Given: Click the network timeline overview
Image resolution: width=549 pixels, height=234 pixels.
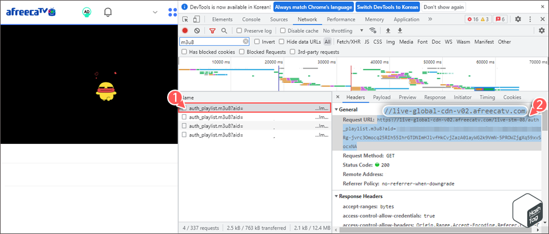Looking at the screenshot, I should pos(364,74).
